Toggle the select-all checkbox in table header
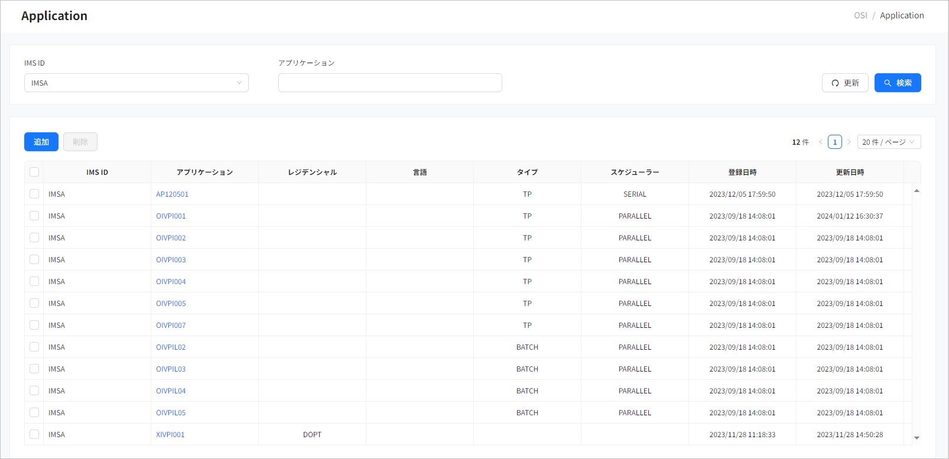This screenshot has width=949, height=459. click(x=34, y=172)
